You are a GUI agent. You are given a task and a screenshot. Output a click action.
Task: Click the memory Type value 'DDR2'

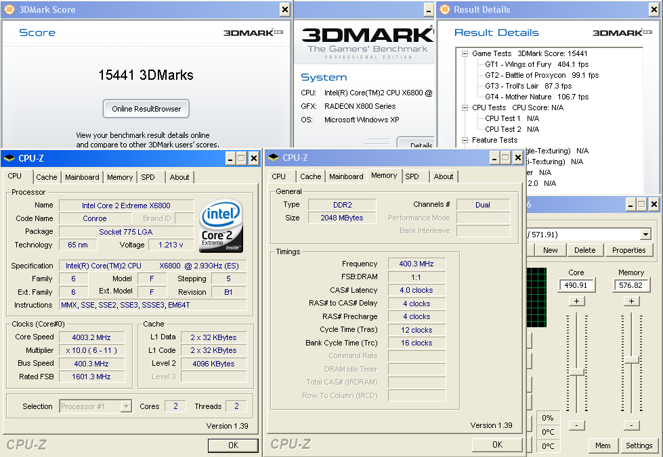point(342,205)
